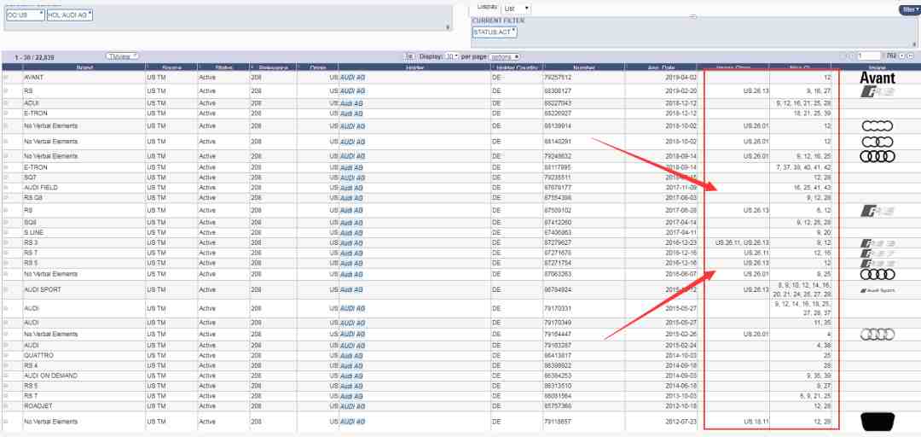921x437 pixels.
Task: Open the filter dropdown button
Action: click(x=909, y=9)
